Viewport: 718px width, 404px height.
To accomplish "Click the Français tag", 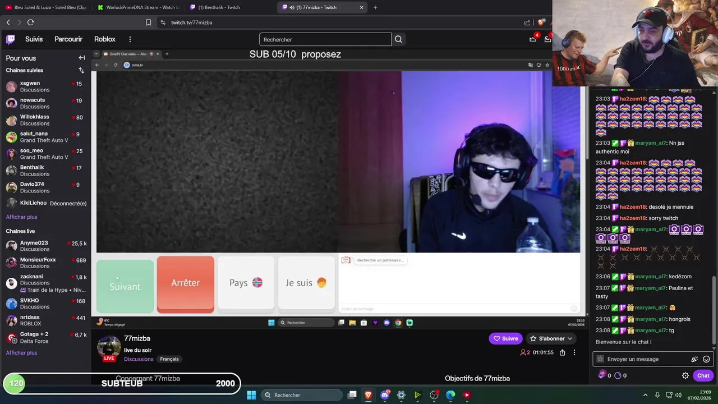I will (x=169, y=359).
